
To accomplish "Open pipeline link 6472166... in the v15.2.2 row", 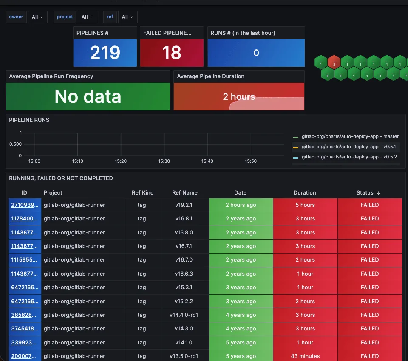I will click(25, 301).
